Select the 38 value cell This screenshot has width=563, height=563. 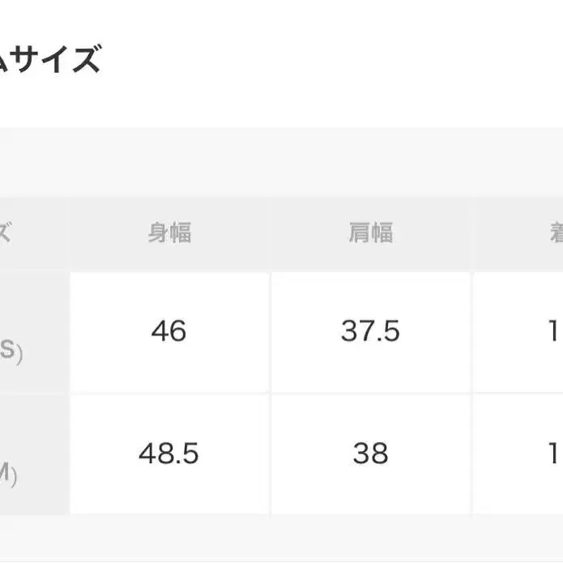(370, 454)
